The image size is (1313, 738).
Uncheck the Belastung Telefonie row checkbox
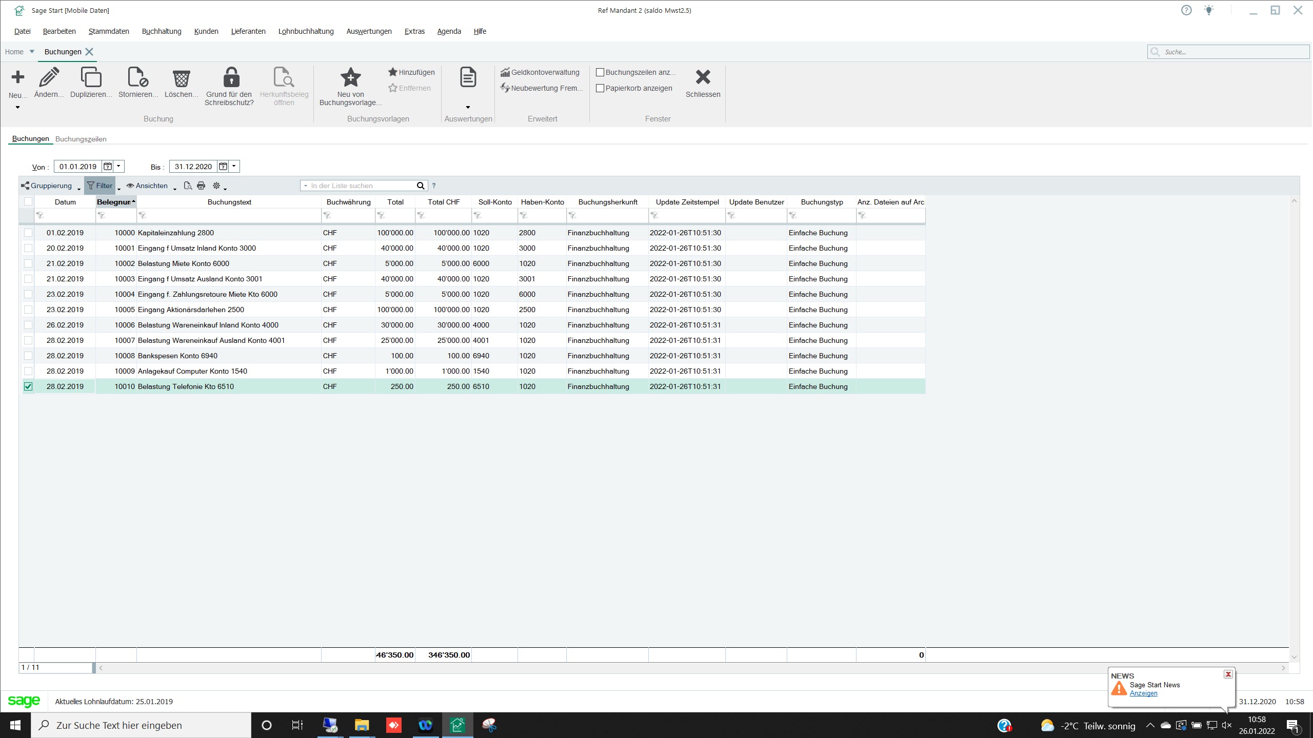pyautogui.click(x=28, y=386)
